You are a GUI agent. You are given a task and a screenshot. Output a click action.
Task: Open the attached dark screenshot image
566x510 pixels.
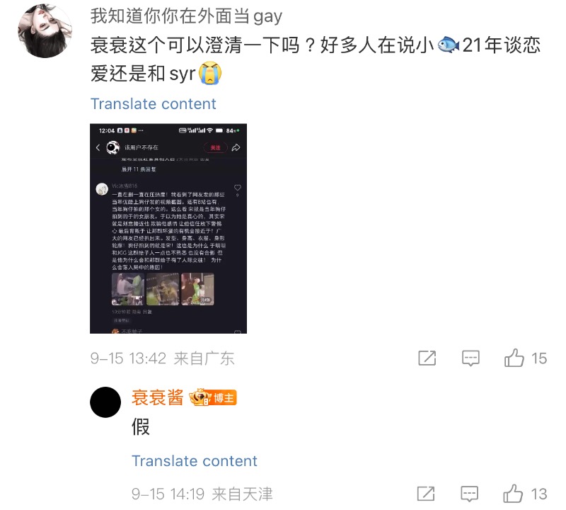168,228
